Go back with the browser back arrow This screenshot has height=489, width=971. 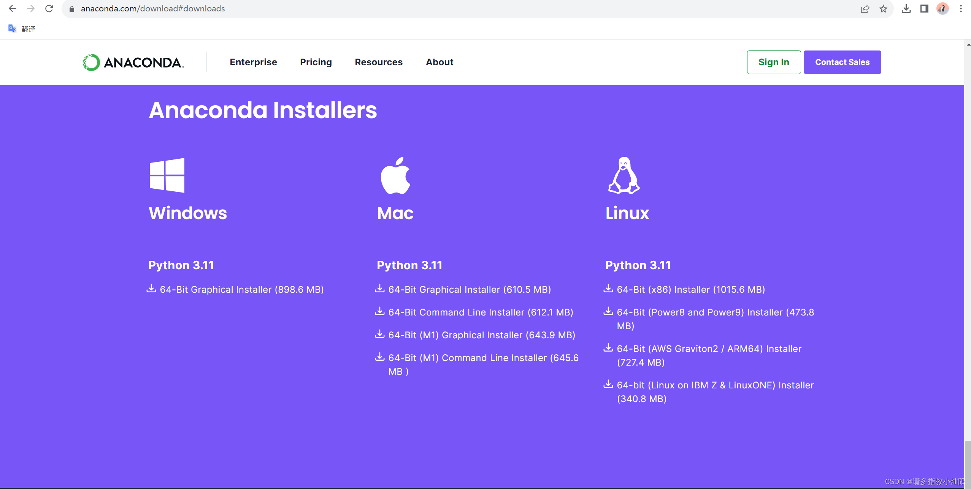point(13,8)
